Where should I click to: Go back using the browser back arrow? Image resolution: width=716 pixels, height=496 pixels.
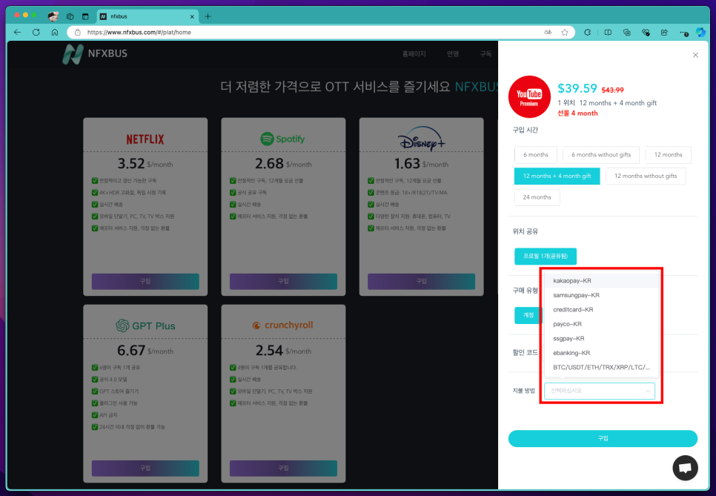coord(17,33)
